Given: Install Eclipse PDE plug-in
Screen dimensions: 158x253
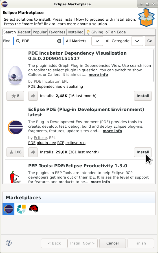Looking at the screenshot, I should [x=143, y=152].
